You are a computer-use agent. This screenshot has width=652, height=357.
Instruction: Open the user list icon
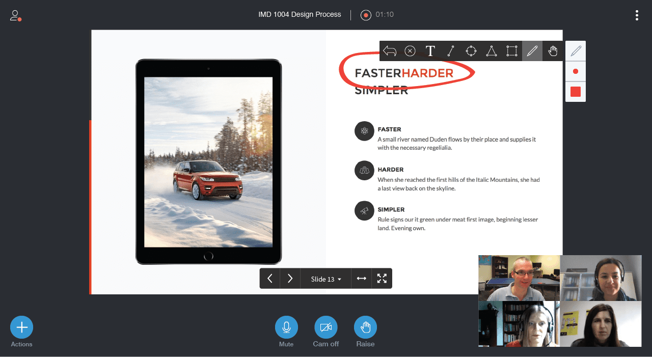tap(15, 16)
